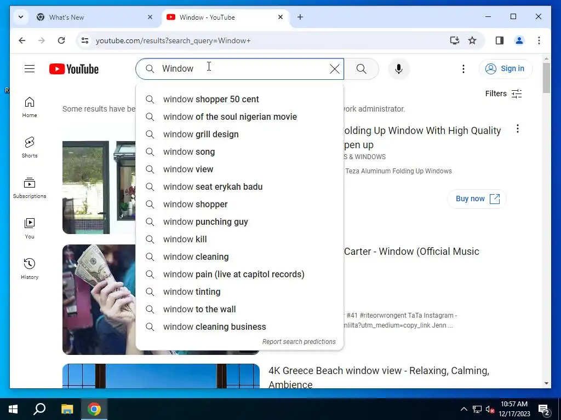The height and width of the screenshot is (420, 561).
Task: Show hidden system tray icons
Action: (x=463, y=409)
